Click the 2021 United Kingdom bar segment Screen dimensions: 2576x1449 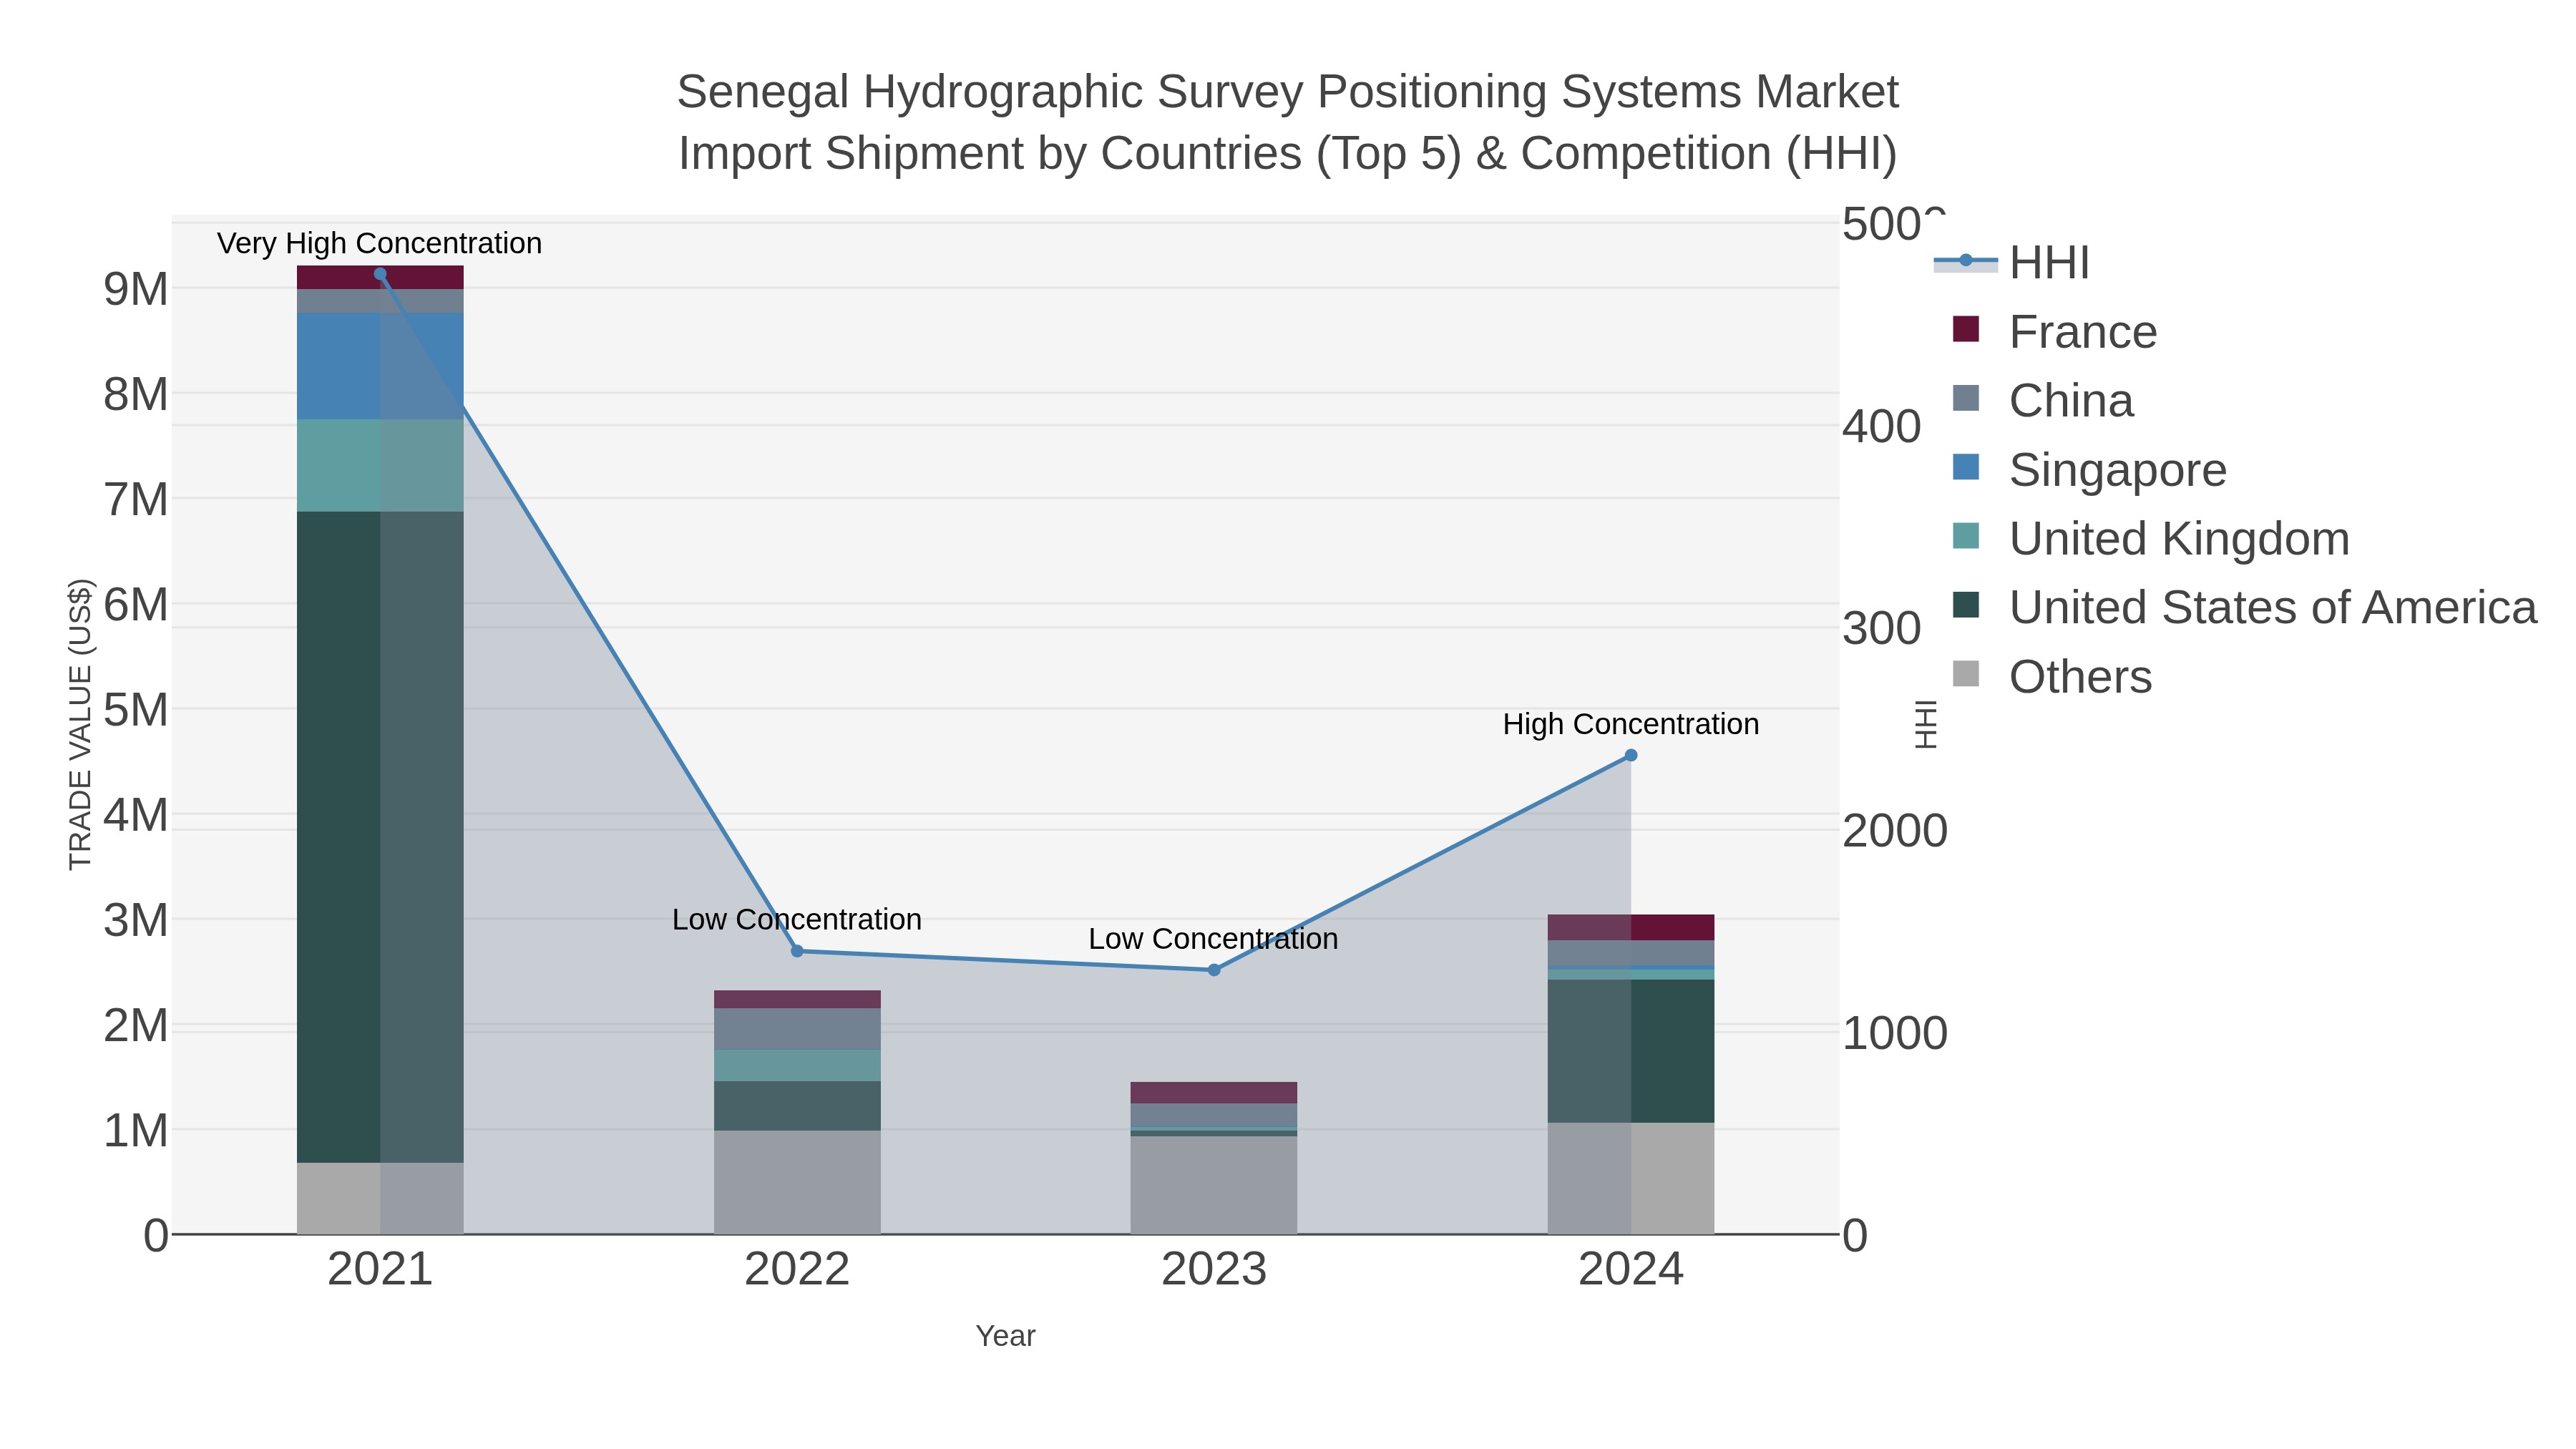(380, 466)
